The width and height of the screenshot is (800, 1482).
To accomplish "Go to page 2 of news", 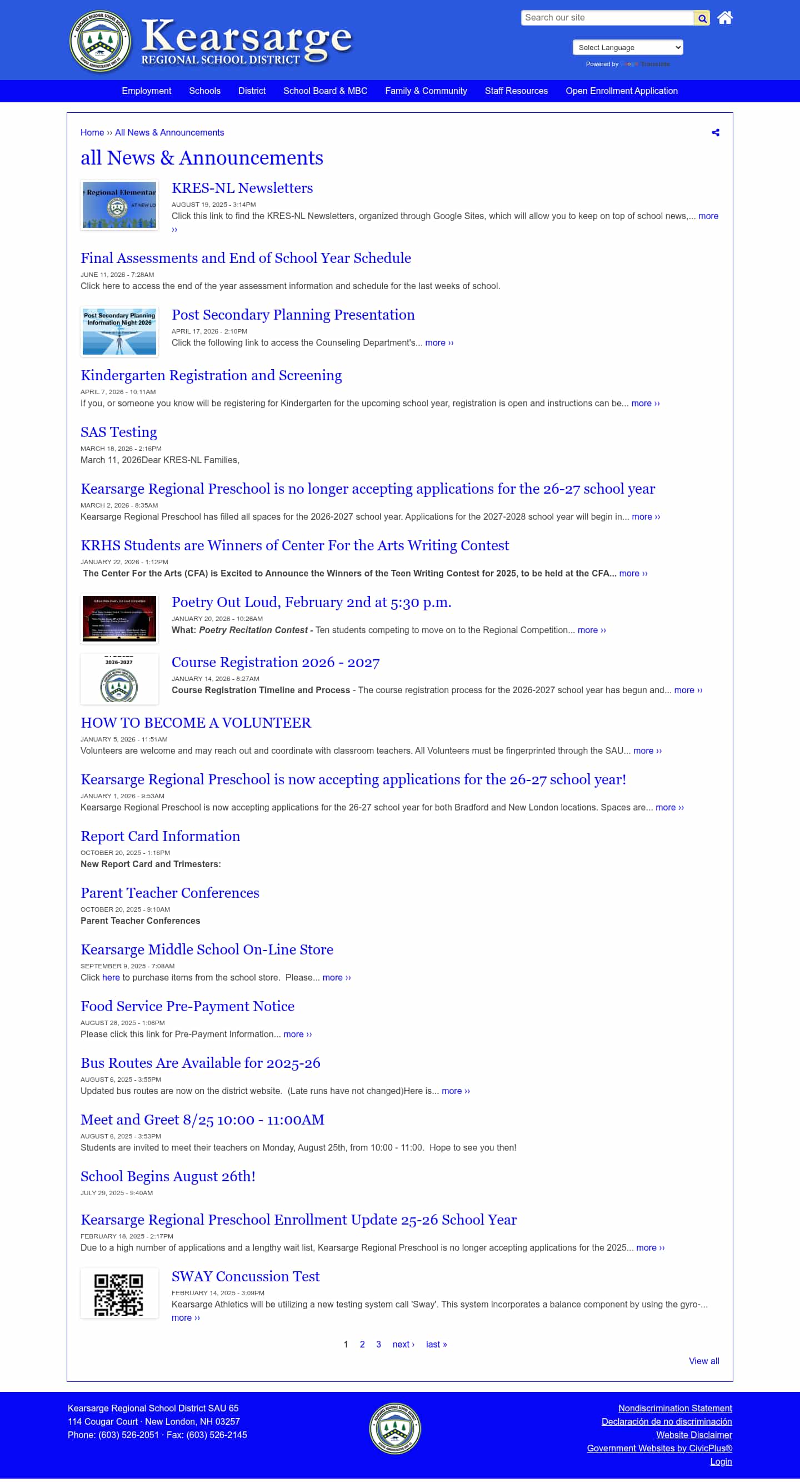I will (x=362, y=1345).
